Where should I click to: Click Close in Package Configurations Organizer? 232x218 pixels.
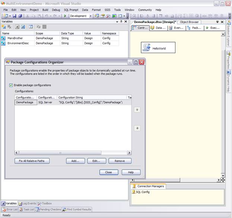point(109,172)
